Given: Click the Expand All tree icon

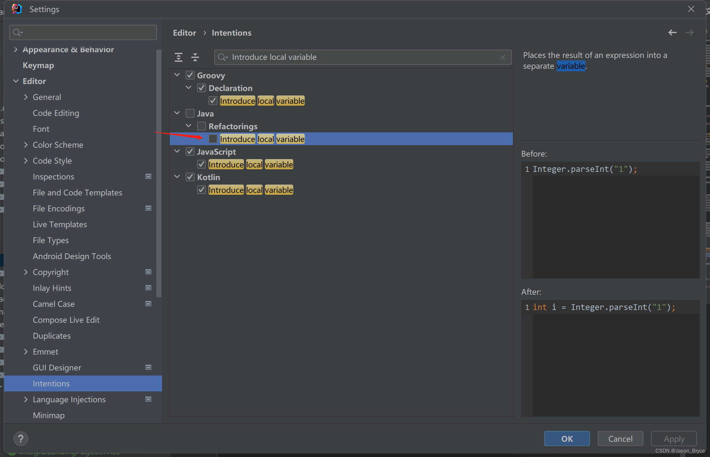Looking at the screenshot, I should click(179, 57).
